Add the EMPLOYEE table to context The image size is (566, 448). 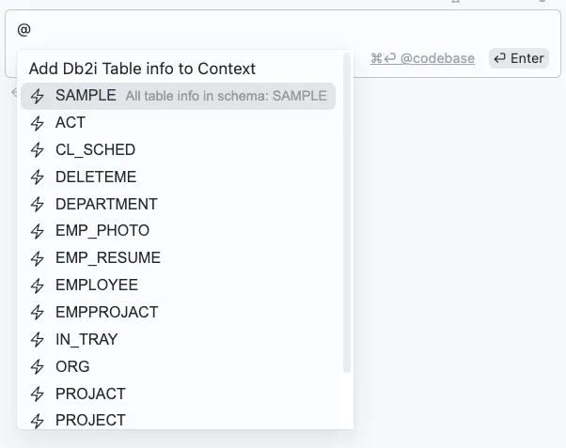96,286
